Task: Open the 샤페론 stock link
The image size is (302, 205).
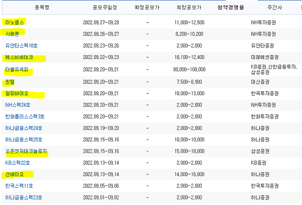Action: [12, 34]
